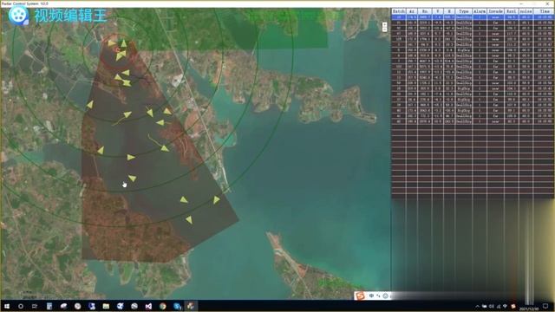Sort table by Type column
This screenshot has width=555, height=312.
464,11
